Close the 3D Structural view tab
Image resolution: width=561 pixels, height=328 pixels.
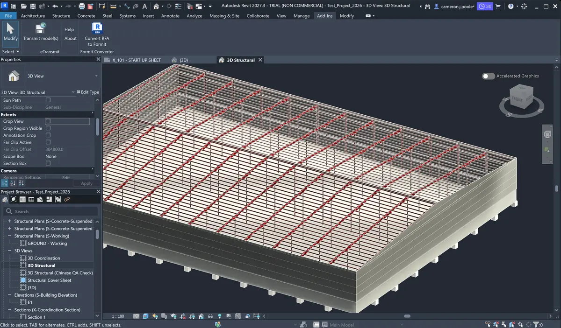click(x=260, y=60)
